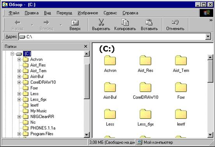
Task: Click file pane scrollbar up arrow
Action: [x=210, y=57]
